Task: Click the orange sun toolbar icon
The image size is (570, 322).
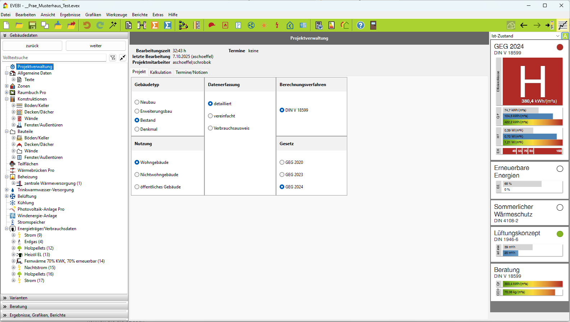Action: [x=264, y=25]
